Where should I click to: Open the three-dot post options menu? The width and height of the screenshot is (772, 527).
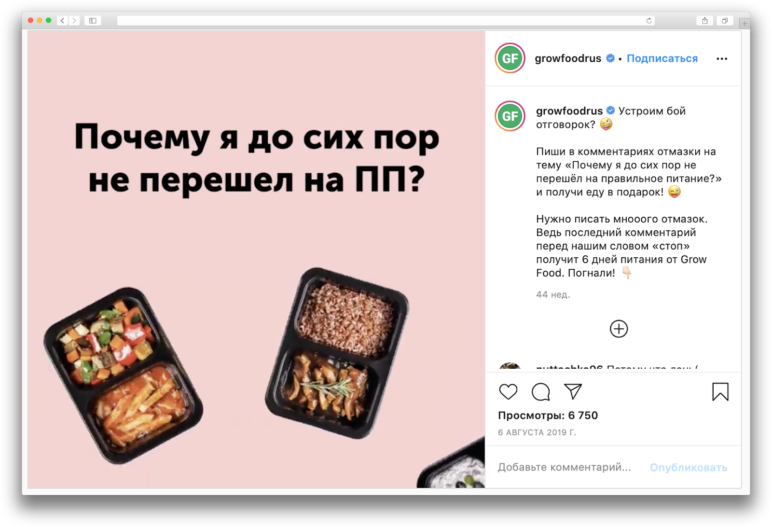(722, 58)
